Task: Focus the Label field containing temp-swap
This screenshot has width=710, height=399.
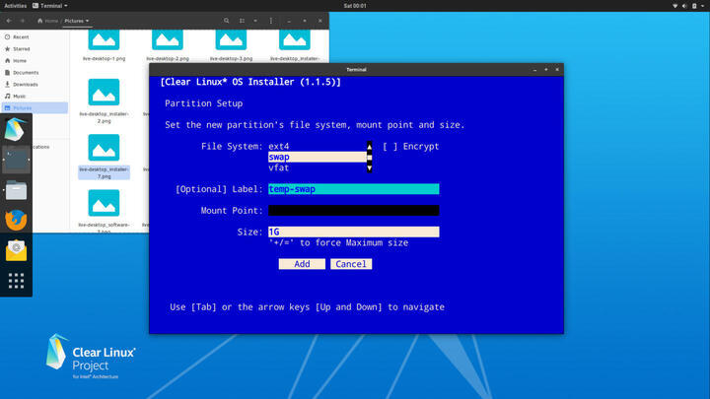Action: [x=354, y=189]
